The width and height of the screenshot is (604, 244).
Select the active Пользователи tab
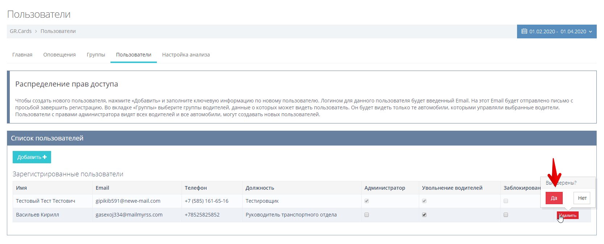[134, 55]
